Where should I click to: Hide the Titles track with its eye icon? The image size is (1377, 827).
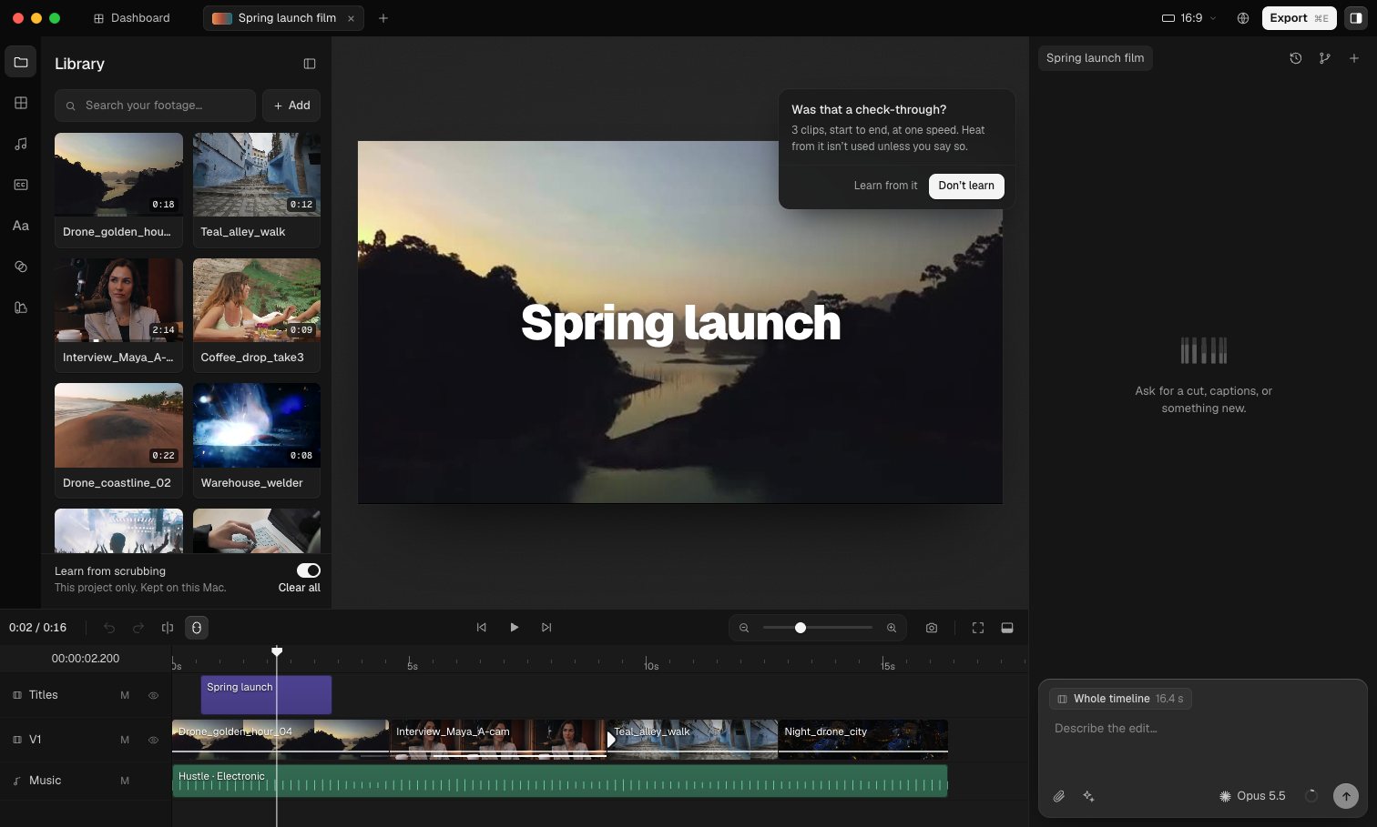153,695
